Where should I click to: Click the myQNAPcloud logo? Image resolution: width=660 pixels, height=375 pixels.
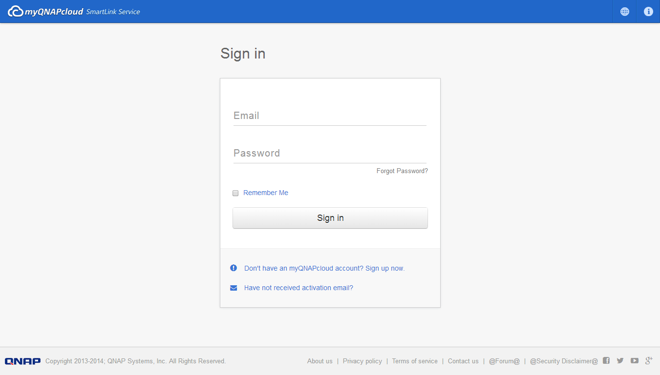[x=45, y=11]
